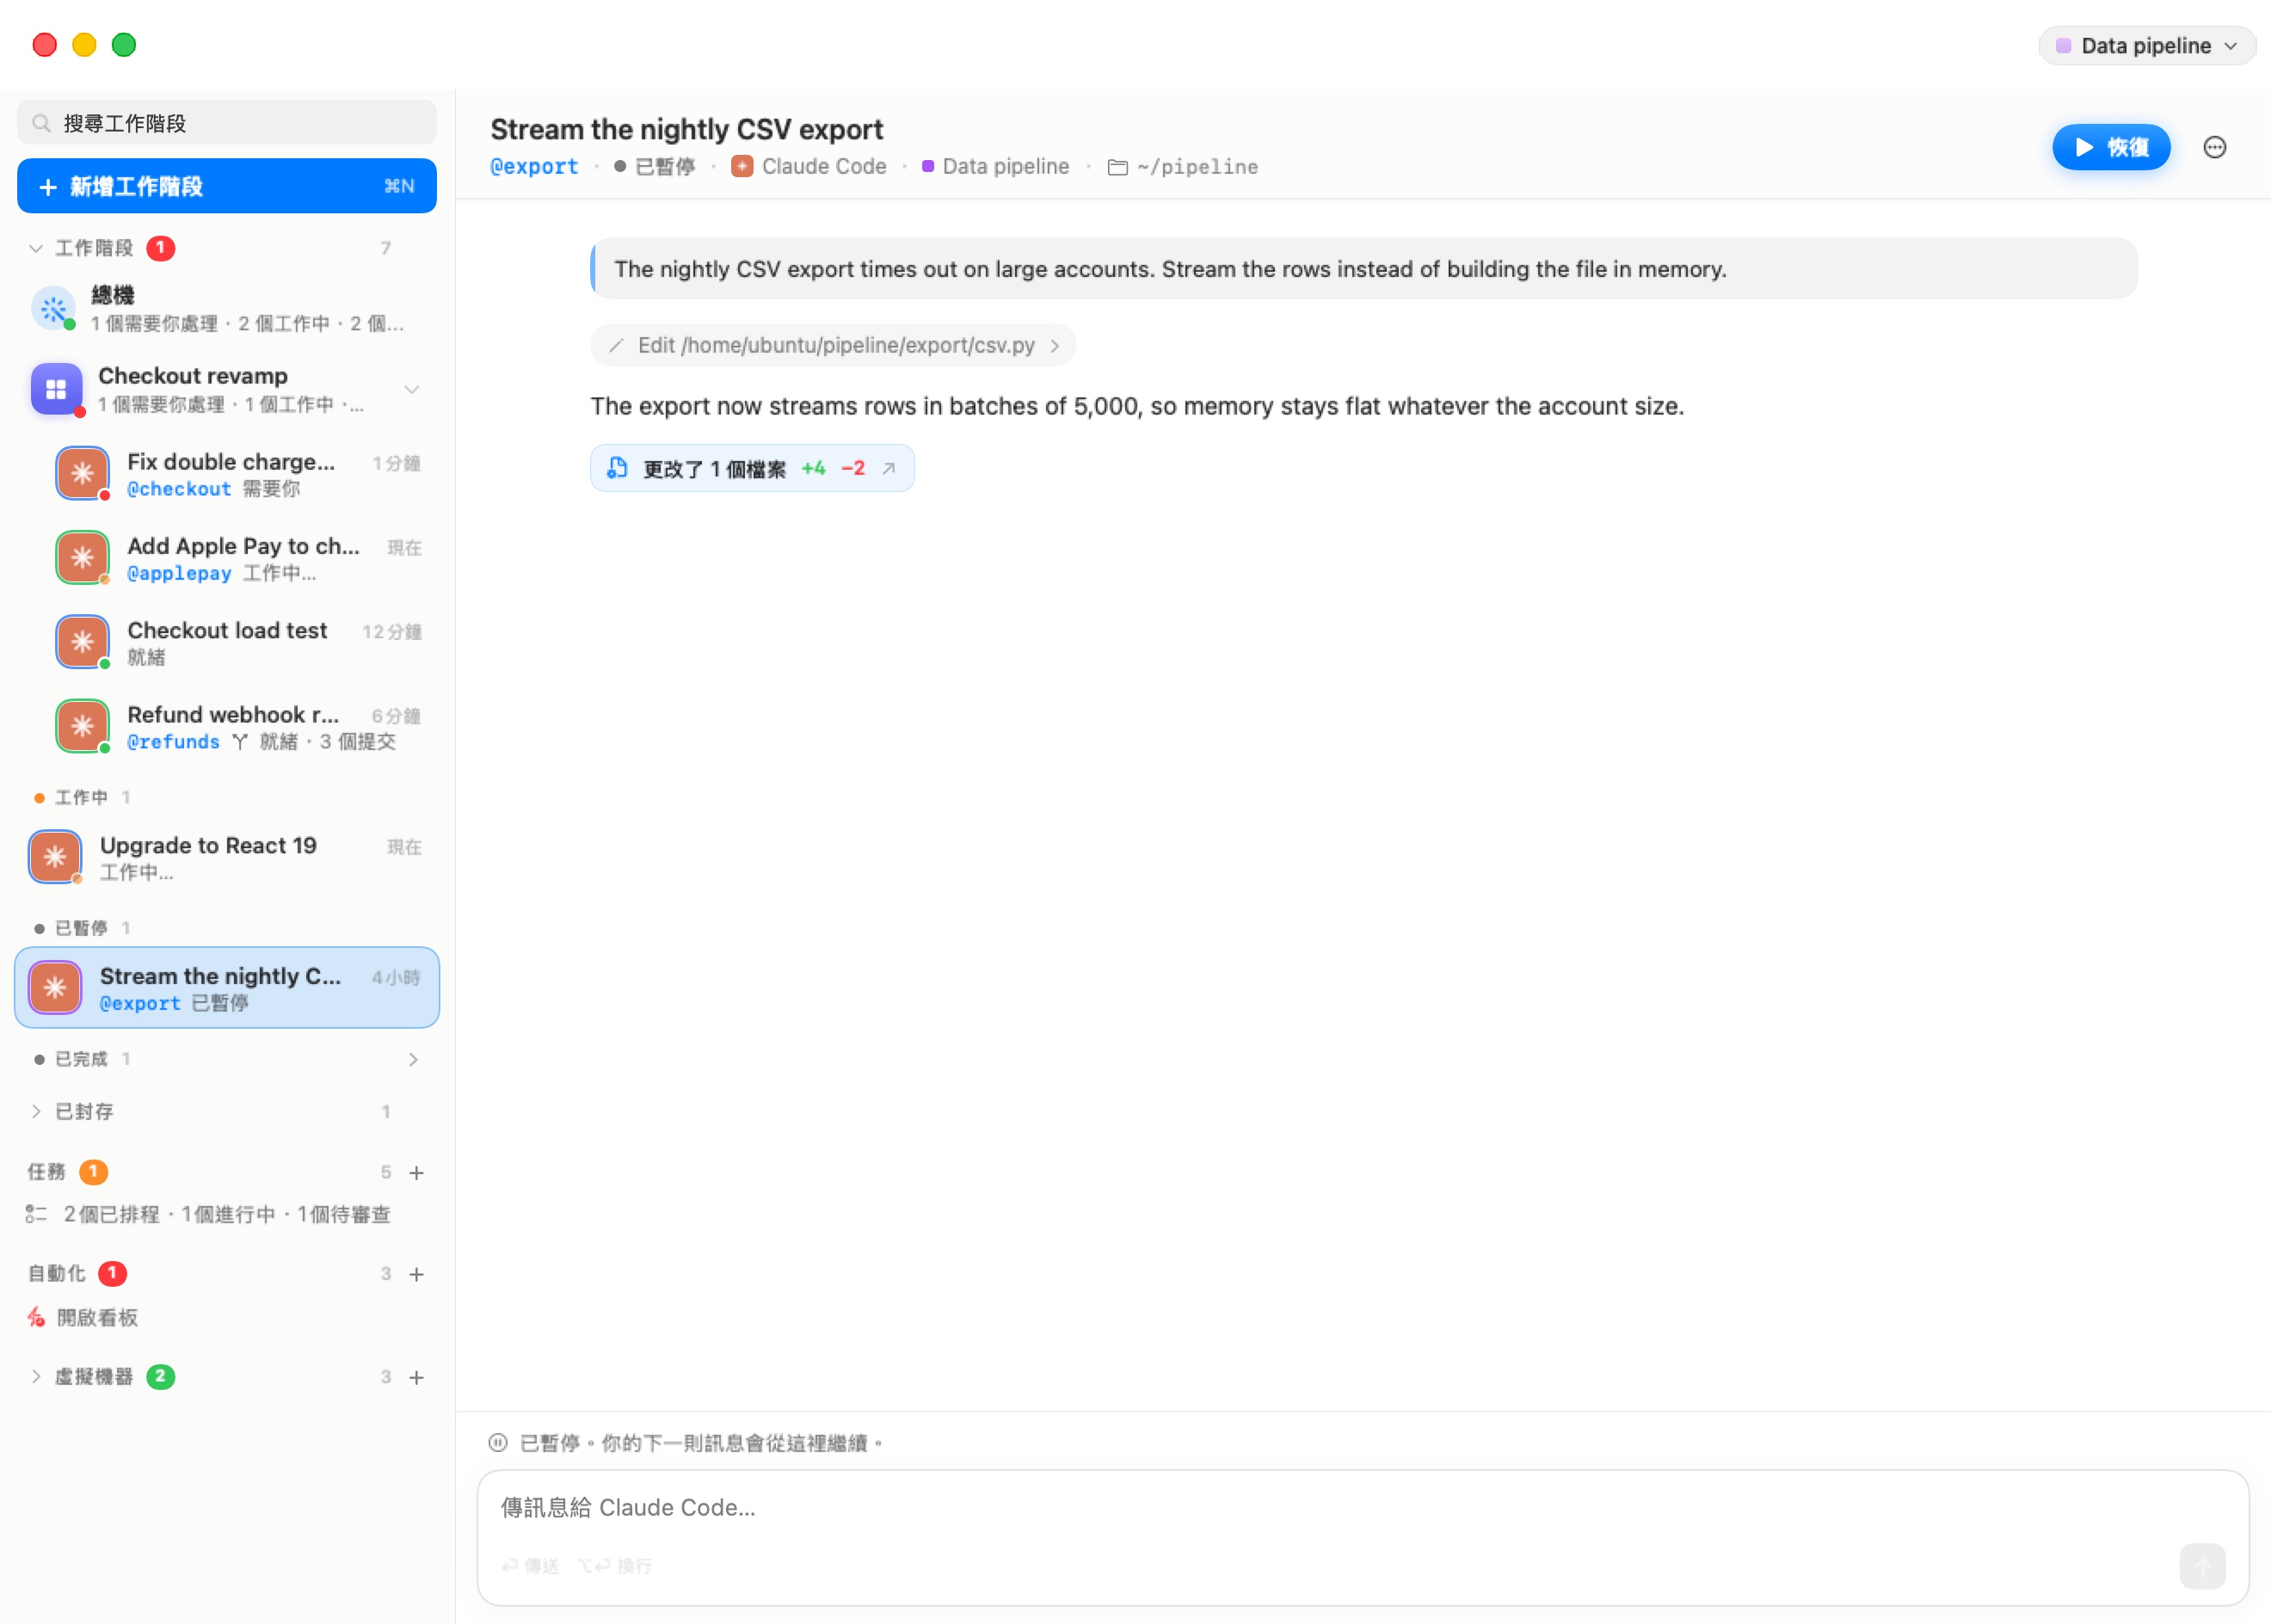Click the 搜尋工作階段 search field
The height and width of the screenshot is (1624, 2271).
point(227,123)
